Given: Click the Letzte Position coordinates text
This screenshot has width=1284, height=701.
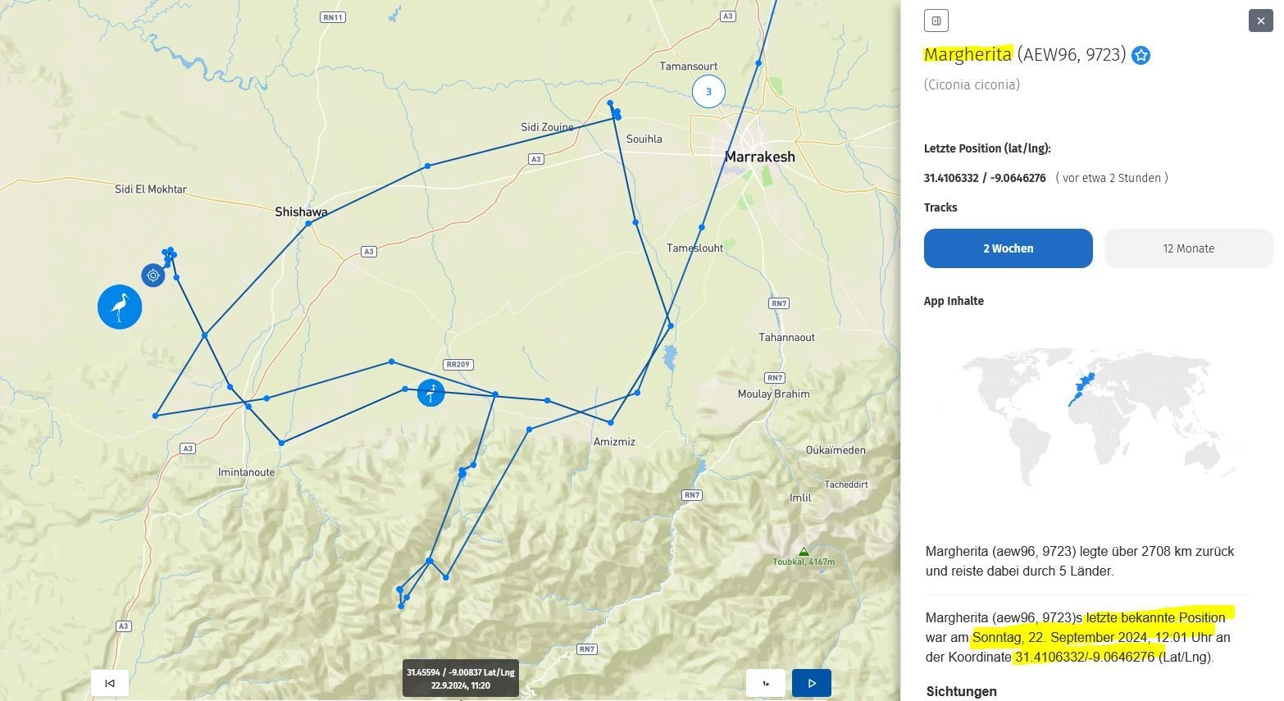Looking at the screenshot, I should tap(984, 178).
